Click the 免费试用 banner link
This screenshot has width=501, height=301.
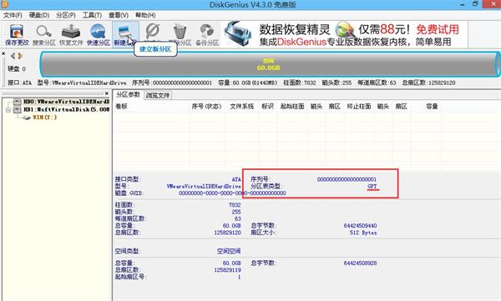438,30
